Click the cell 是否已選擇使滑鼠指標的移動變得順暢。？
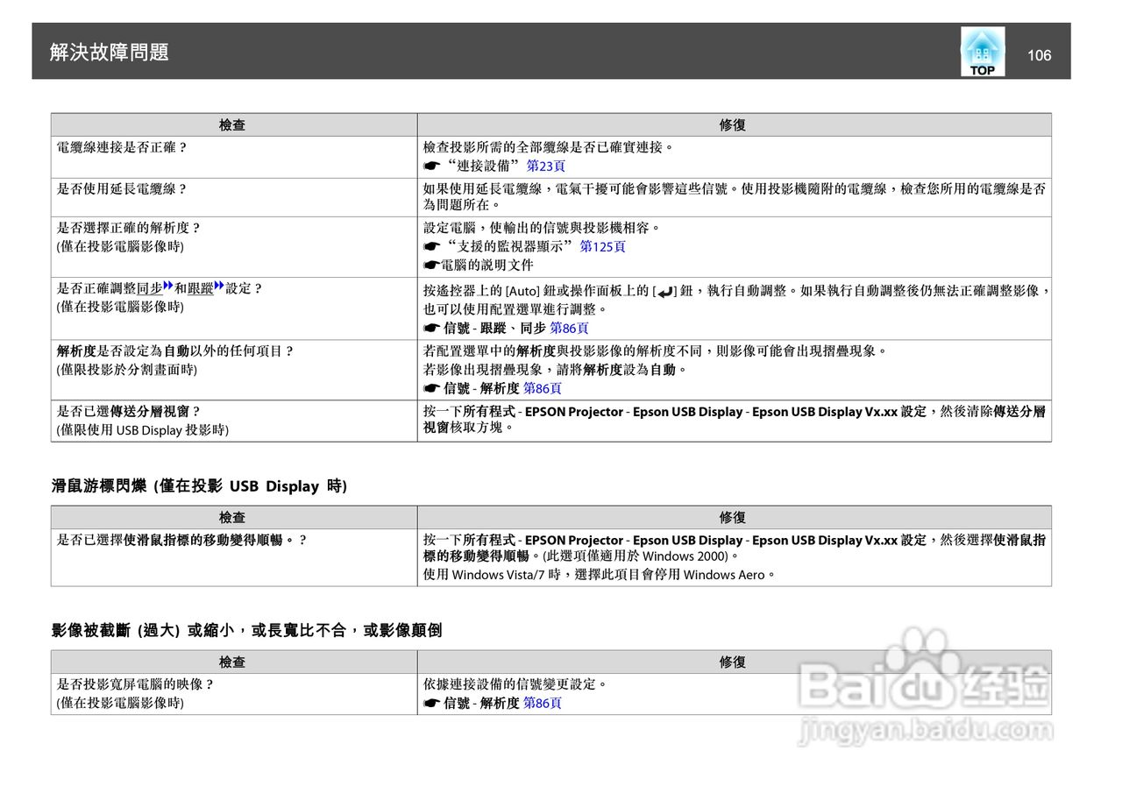 click(x=234, y=557)
